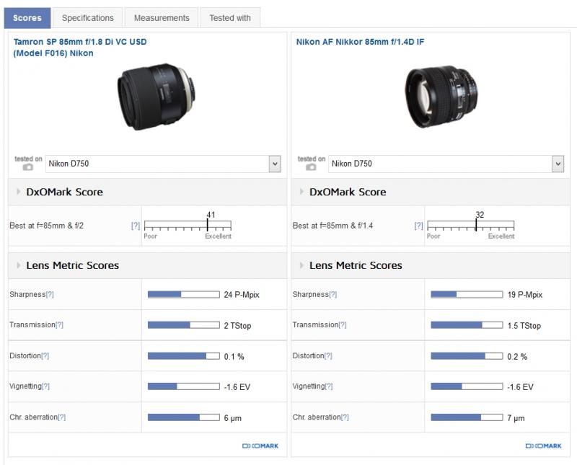This screenshot has width=577, height=465.
Task: Open Chr. aberration help for the Nikkor lens
Action: click(345, 417)
